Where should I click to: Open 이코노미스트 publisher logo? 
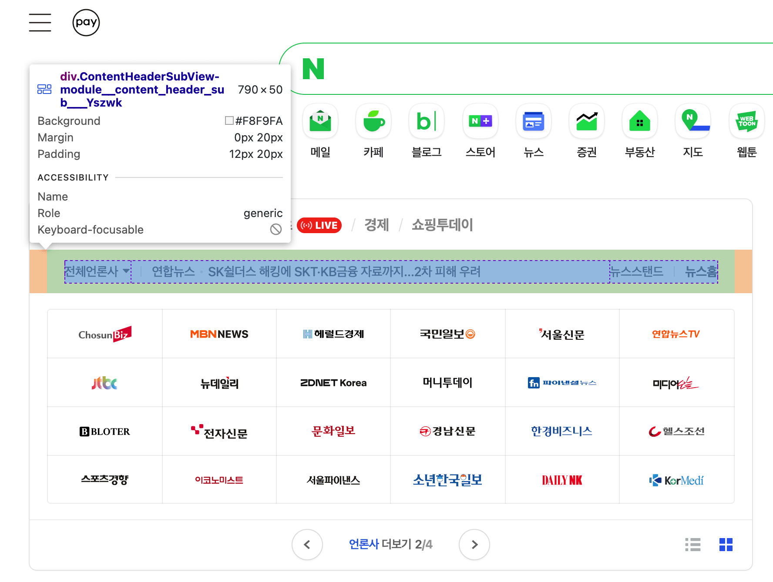[219, 480]
